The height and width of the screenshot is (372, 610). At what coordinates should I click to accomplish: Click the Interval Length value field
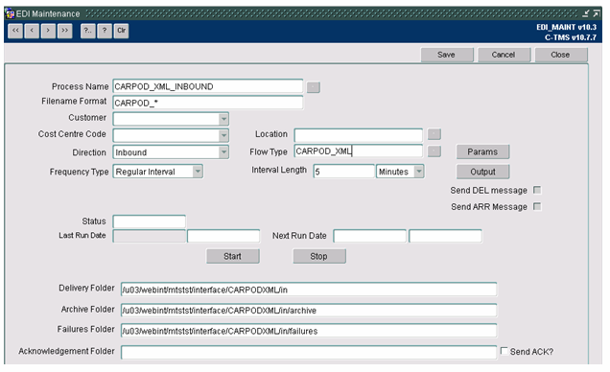click(344, 172)
